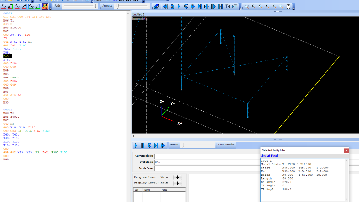
Task: Click the down arrow beside Display Level
Action: 178,183
